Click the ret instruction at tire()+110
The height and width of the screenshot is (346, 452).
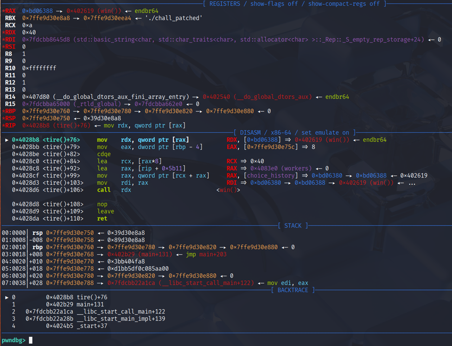(102, 218)
